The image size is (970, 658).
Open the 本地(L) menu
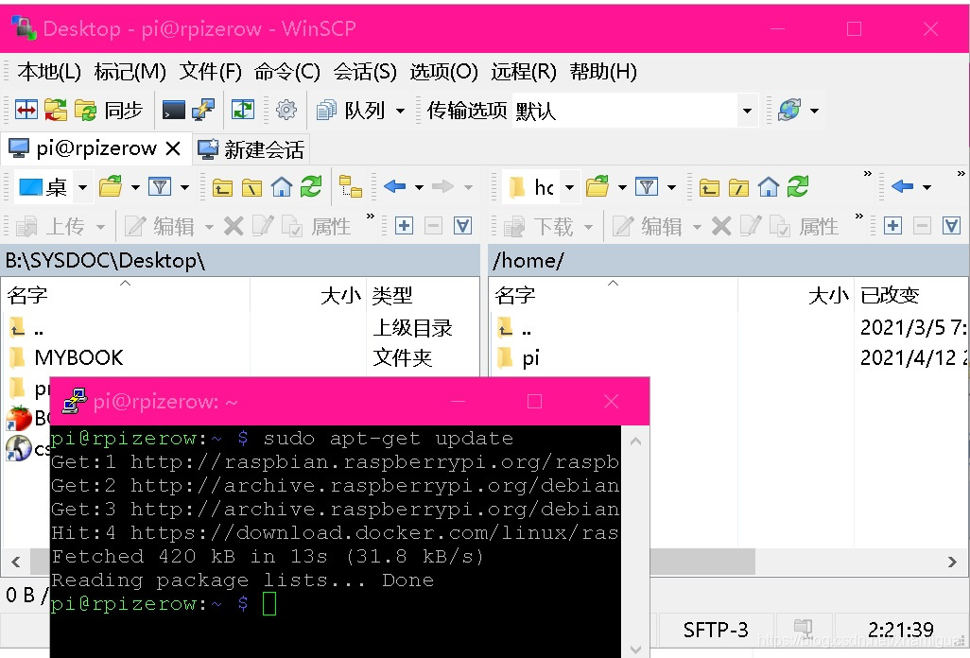click(x=49, y=72)
